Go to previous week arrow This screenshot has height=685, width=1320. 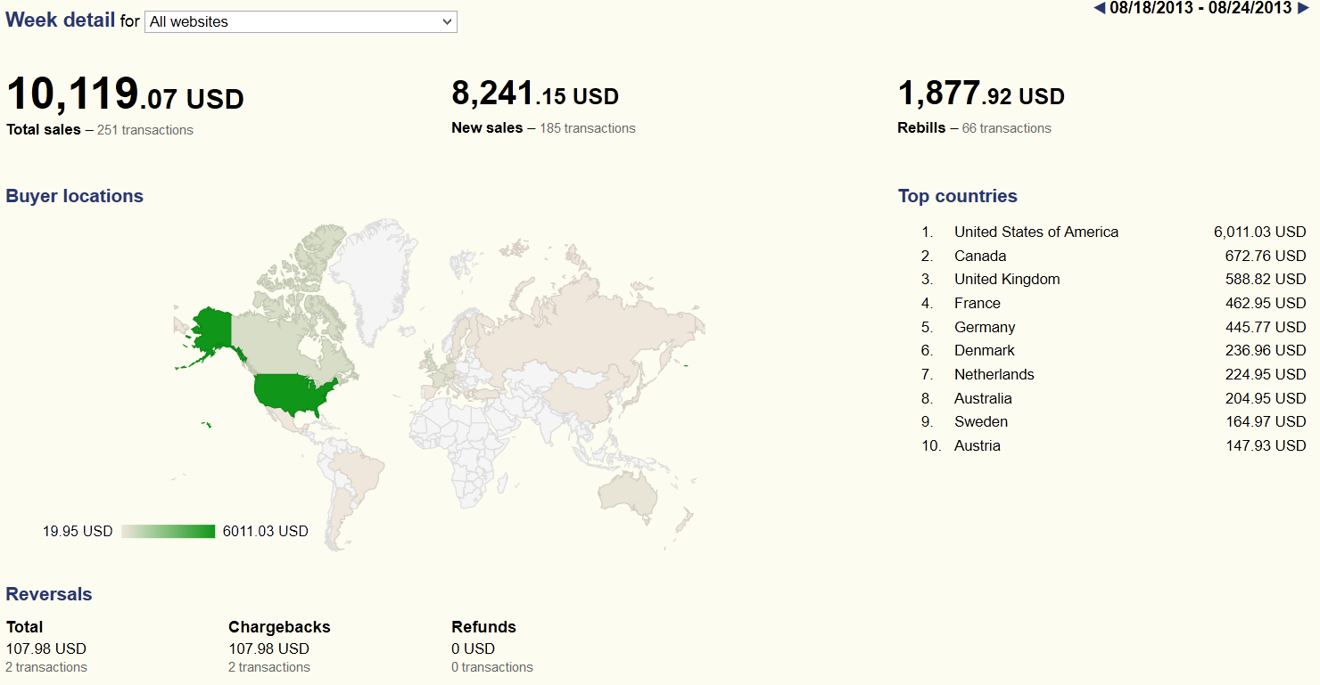point(1099,9)
